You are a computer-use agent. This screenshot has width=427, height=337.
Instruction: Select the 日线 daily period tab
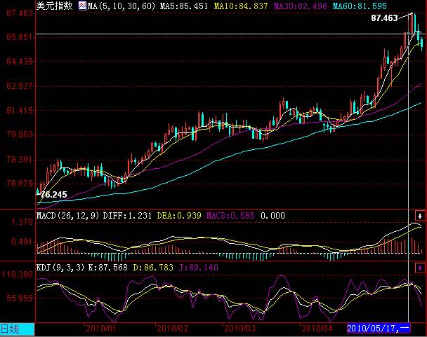tap(18, 329)
